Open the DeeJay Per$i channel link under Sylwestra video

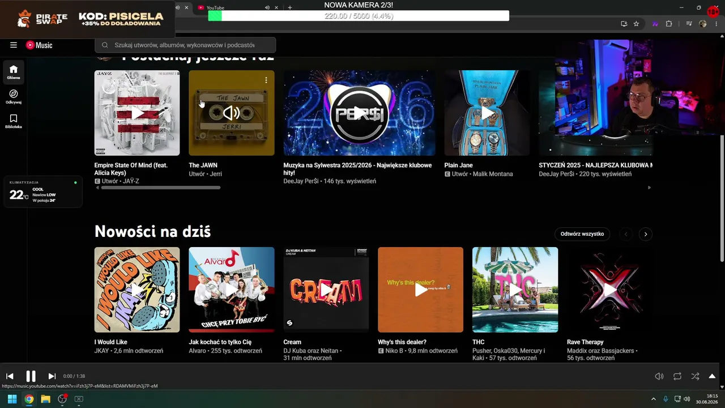[302, 181]
